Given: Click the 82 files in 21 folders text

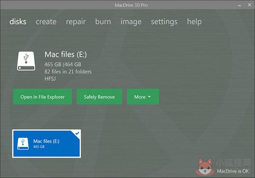Looking at the screenshot, I should pos(68,72).
